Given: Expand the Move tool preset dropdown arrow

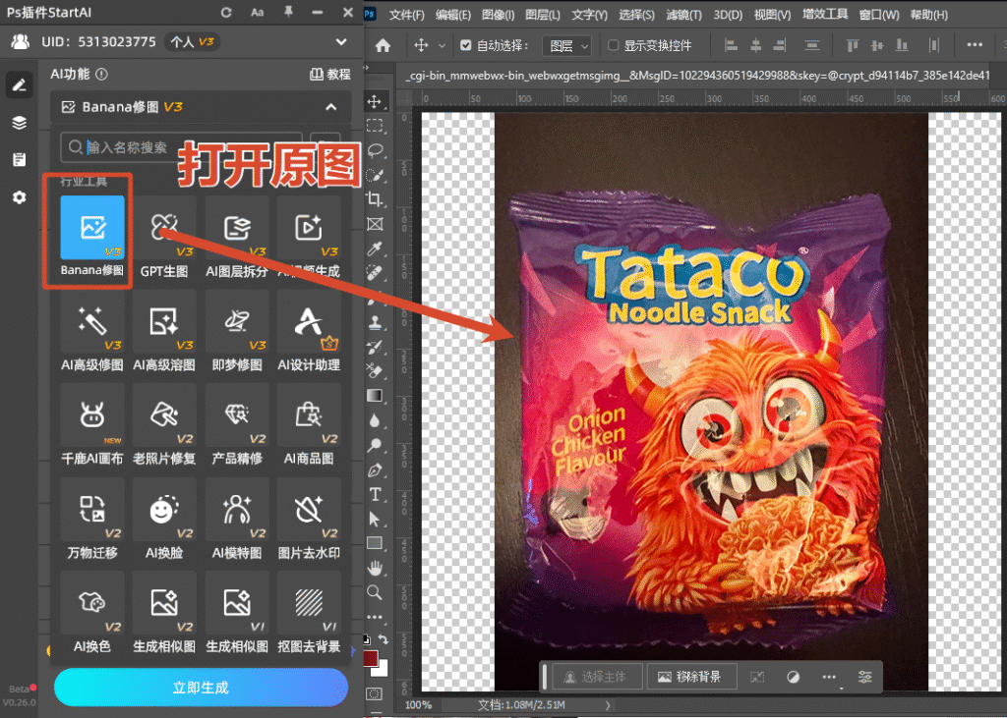Looking at the screenshot, I should coord(442,45).
